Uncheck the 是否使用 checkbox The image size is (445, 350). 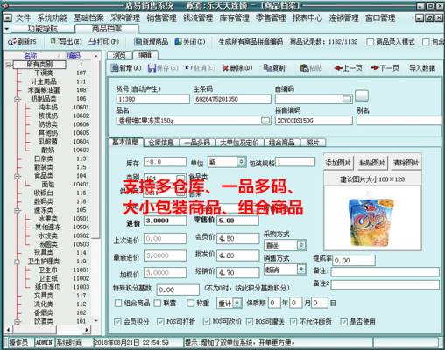click(344, 322)
